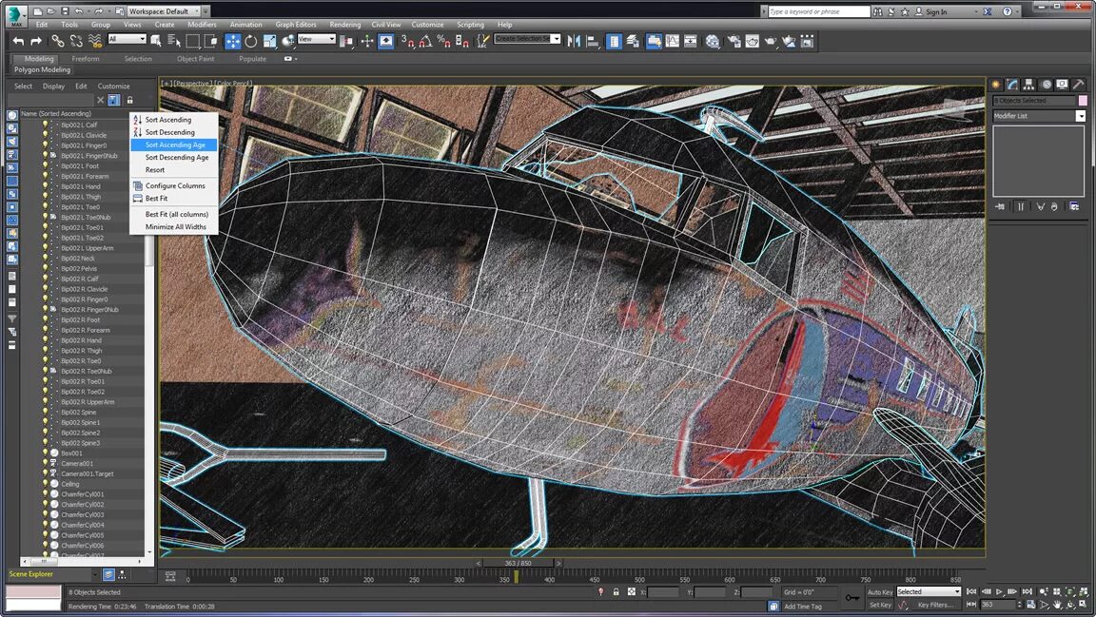Open the Graph Editors menu

[x=296, y=25]
